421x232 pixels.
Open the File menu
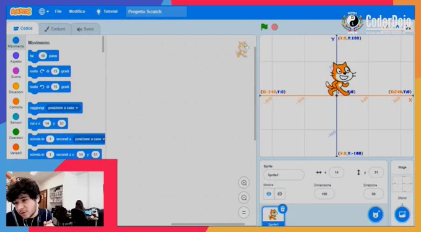click(58, 12)
